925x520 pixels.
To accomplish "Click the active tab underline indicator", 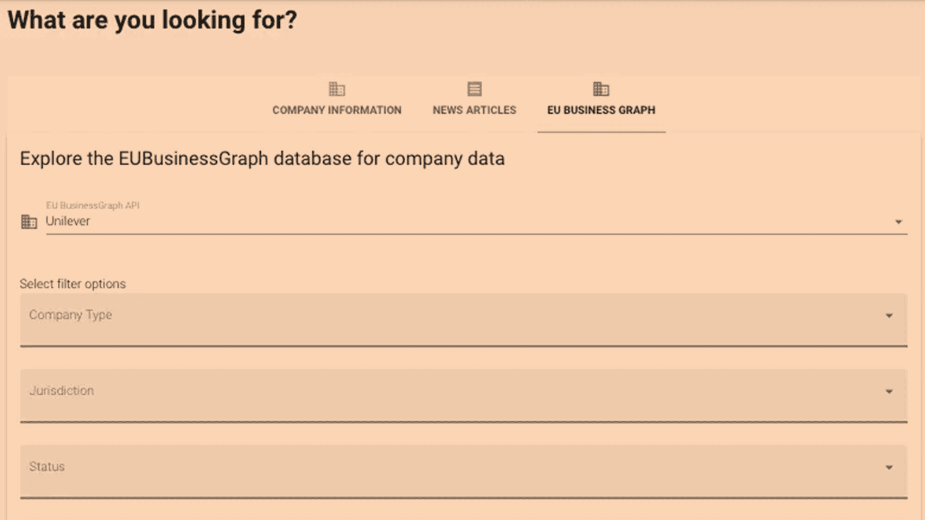I will [x=601, y=132].
